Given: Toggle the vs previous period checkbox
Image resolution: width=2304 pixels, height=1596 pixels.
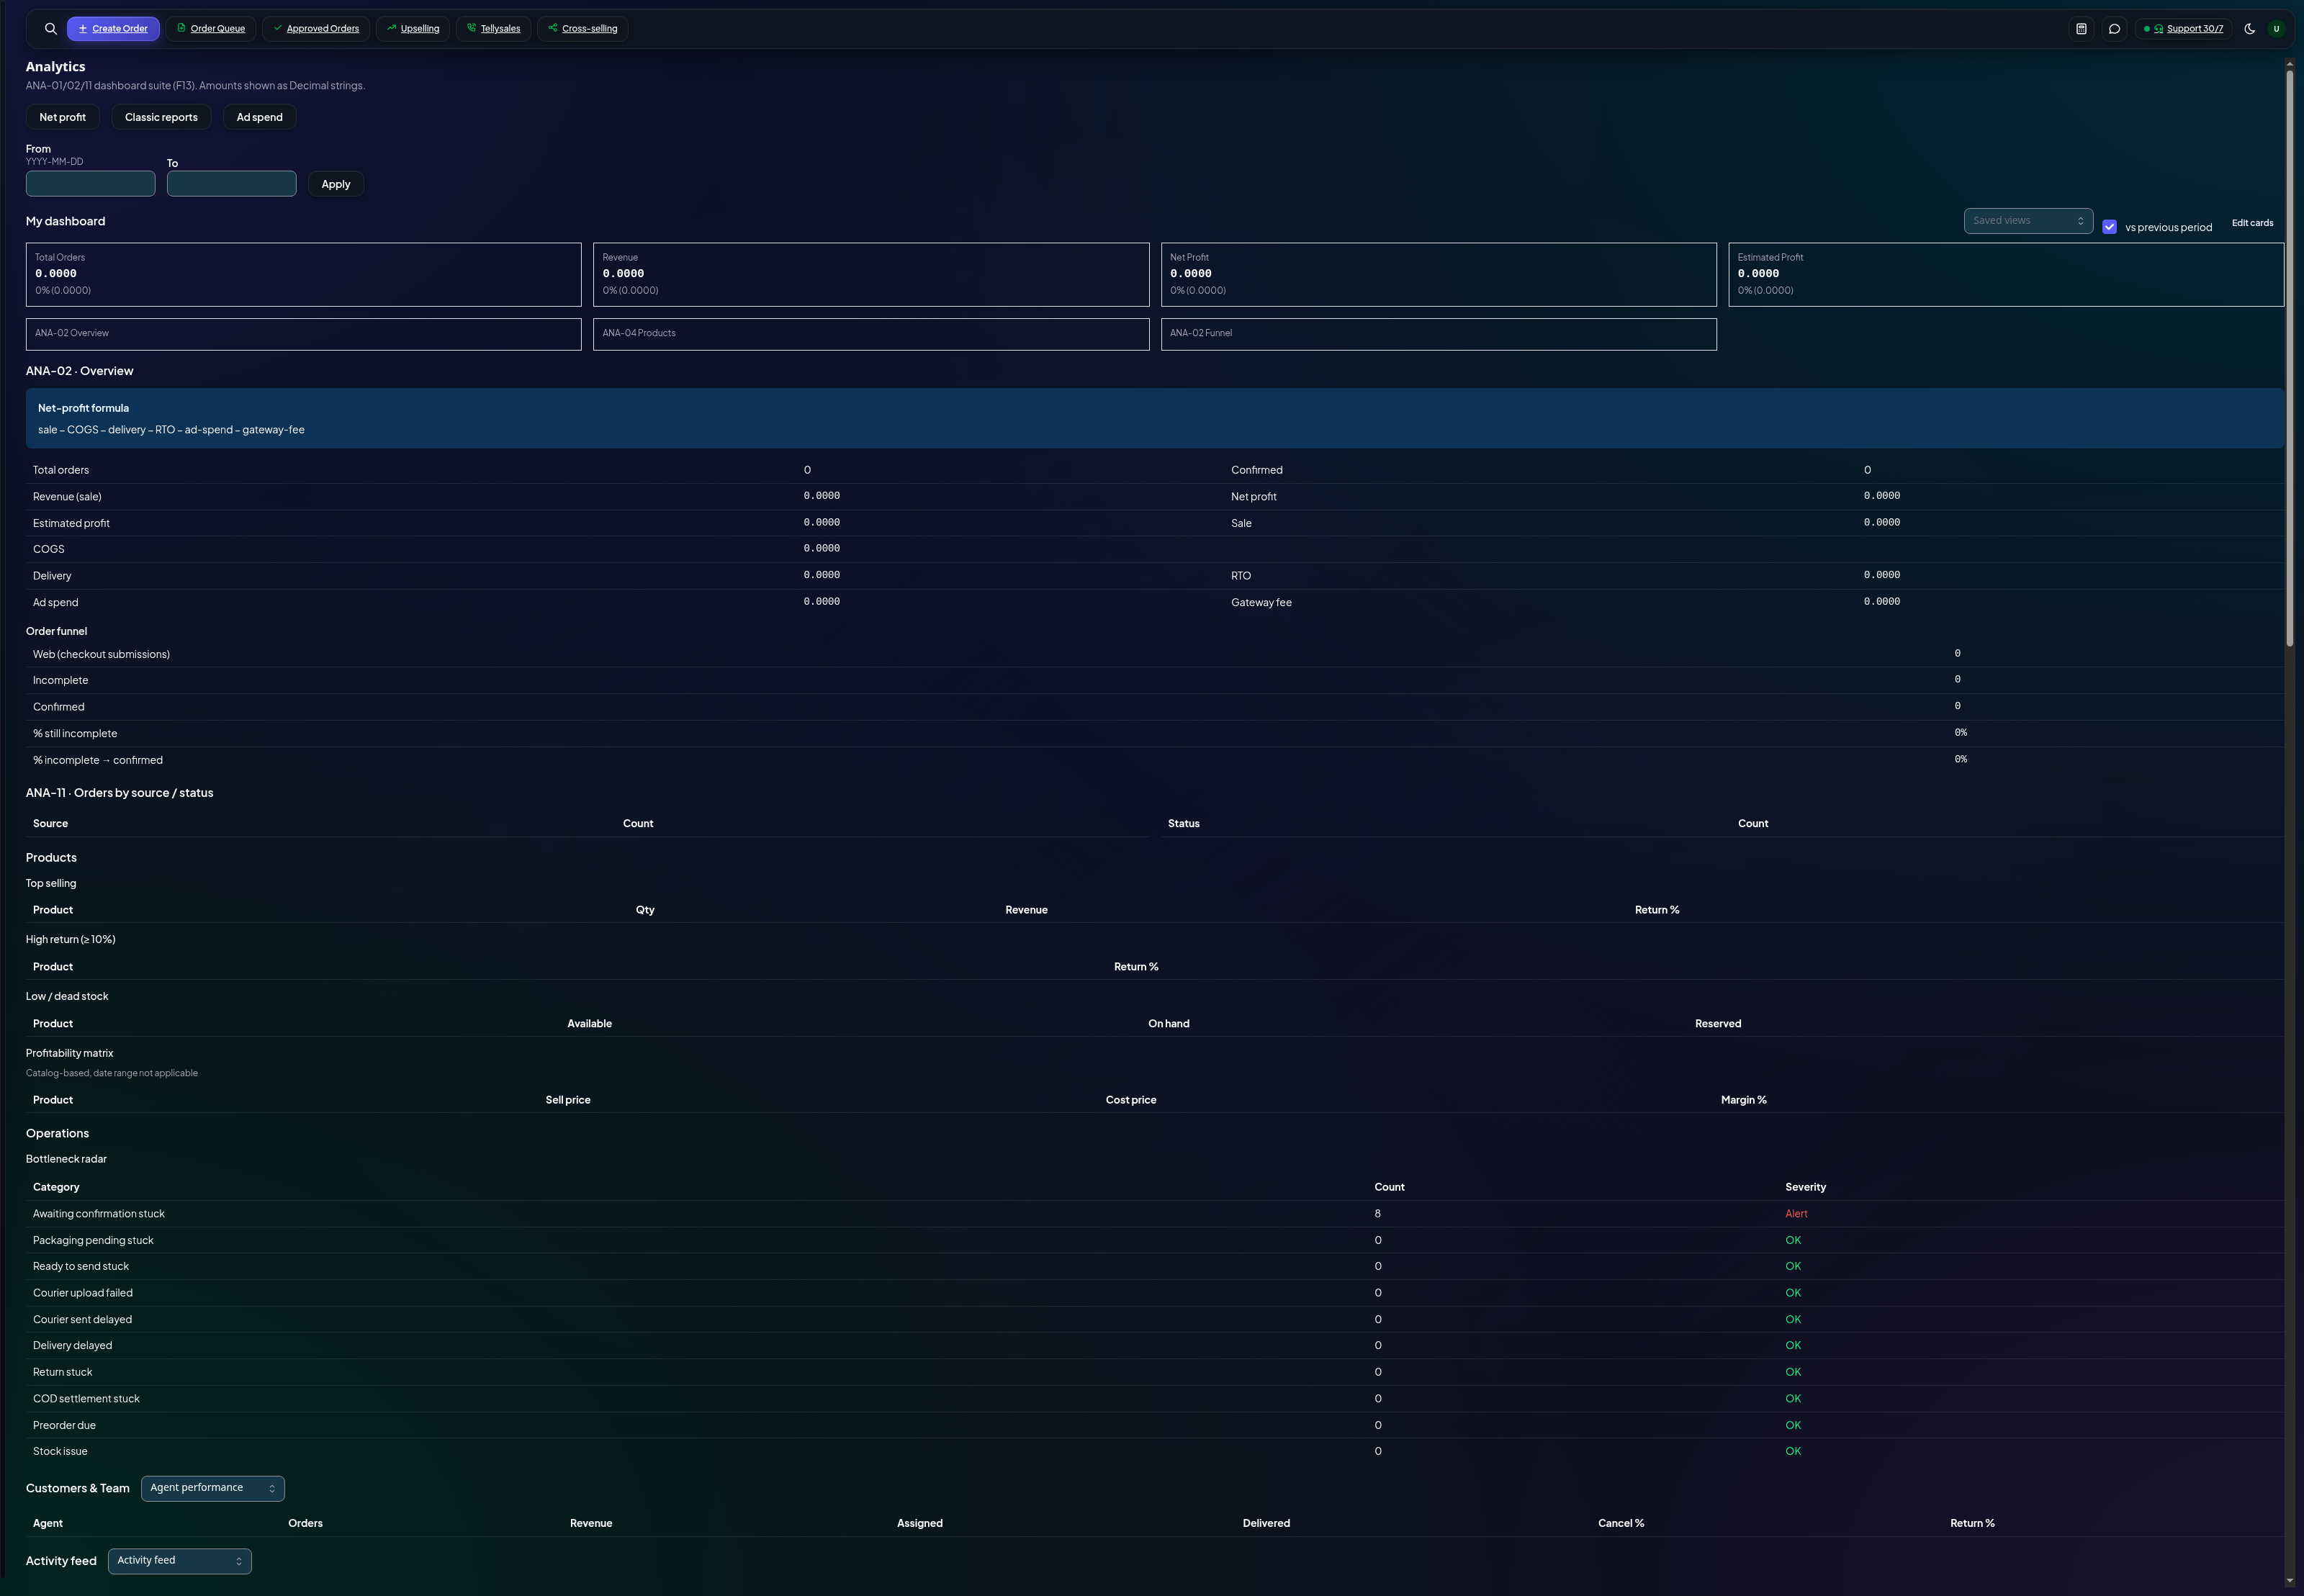Looking at the screenshot, I should (x=2109, y=227).
